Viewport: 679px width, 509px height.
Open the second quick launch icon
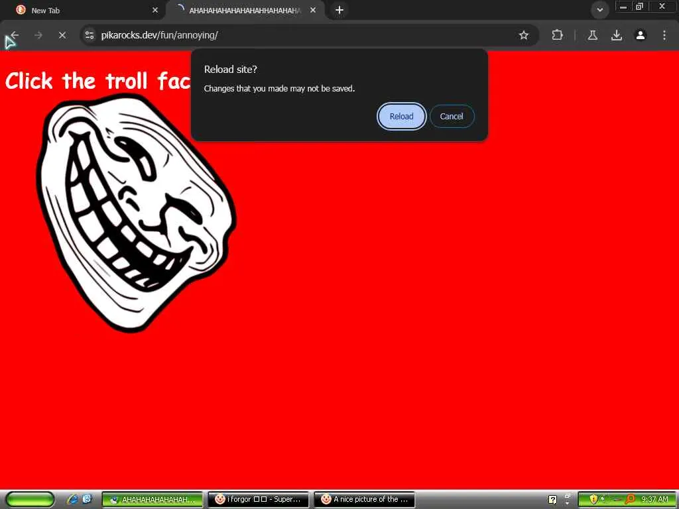[87, 499]
